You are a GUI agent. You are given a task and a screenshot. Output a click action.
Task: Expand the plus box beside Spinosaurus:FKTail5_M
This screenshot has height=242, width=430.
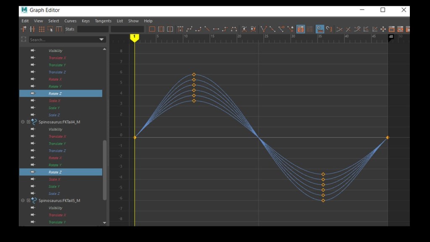coord(29,200)
